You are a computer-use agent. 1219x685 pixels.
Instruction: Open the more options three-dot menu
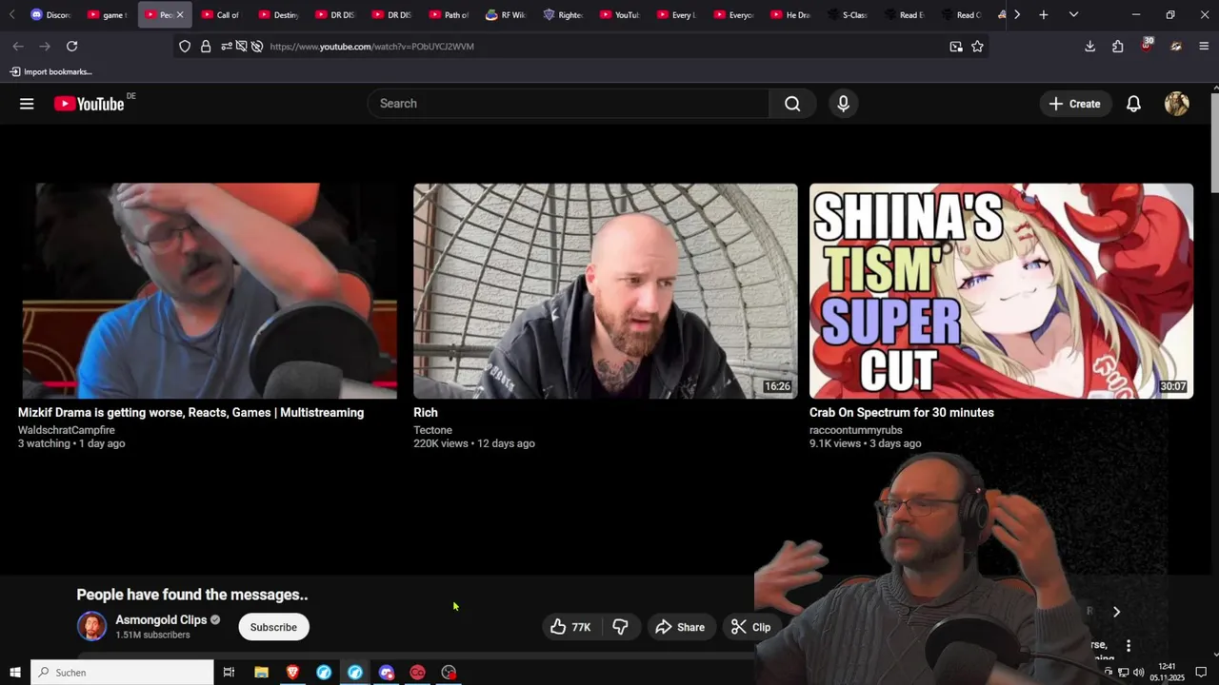tap(1129, 646)
